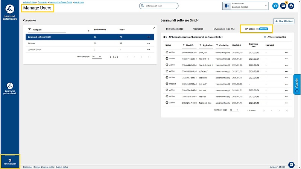301x169 pixels.
Task: Click the refresh icon in the top bar
Action: click(276, 6)
